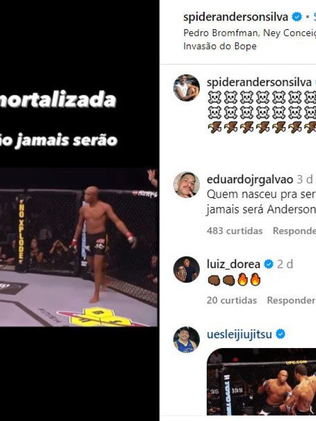
Task: Click the verified badge next to uesleijiujitsu
Action: click(x=280, y=335)
